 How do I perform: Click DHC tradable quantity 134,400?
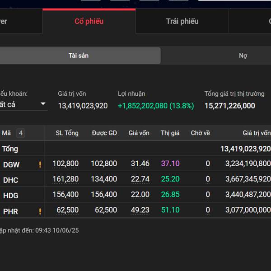[x=104, y=179]
